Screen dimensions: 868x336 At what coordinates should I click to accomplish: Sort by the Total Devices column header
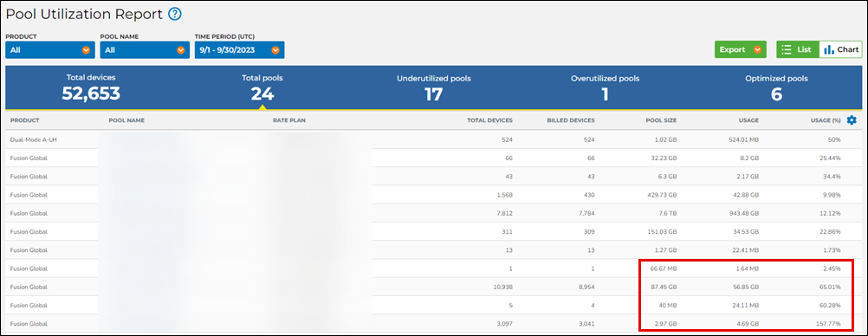tap(489, 120)
